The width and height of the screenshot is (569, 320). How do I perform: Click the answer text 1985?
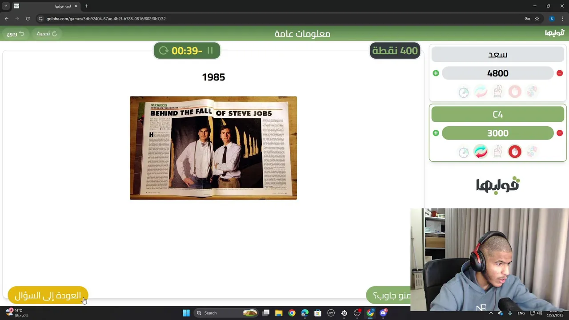(213, 77)
